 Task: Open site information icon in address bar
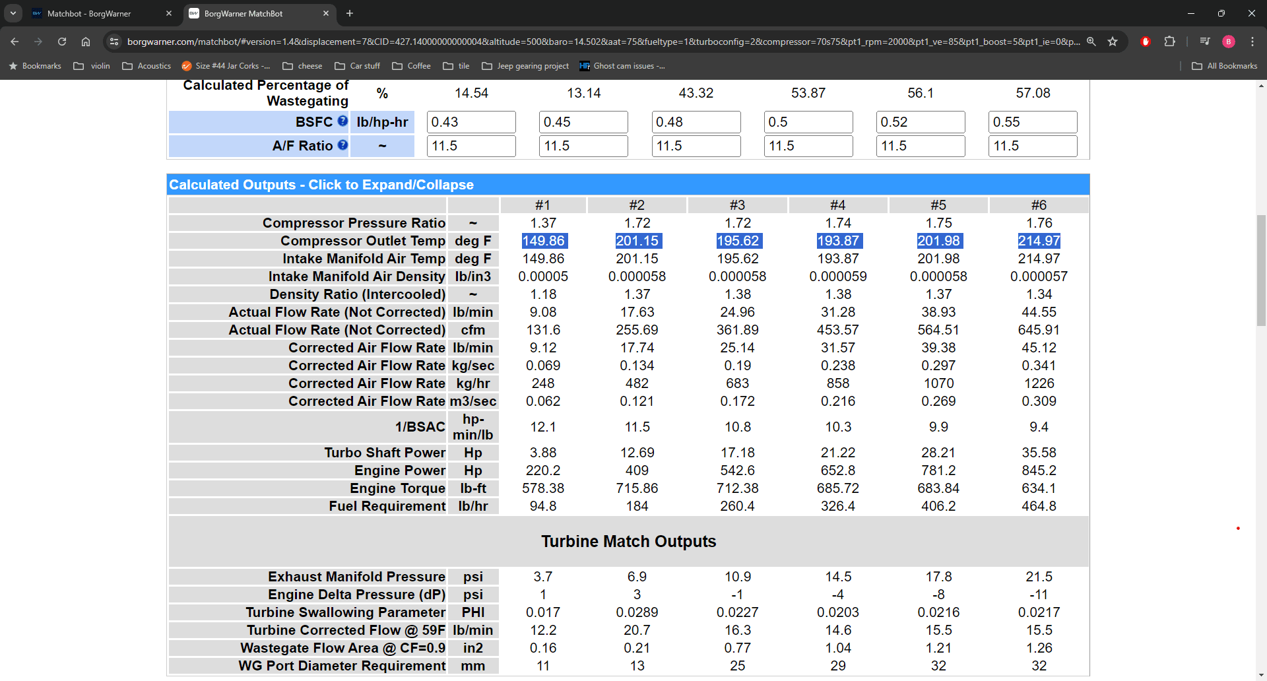point(114,42)
